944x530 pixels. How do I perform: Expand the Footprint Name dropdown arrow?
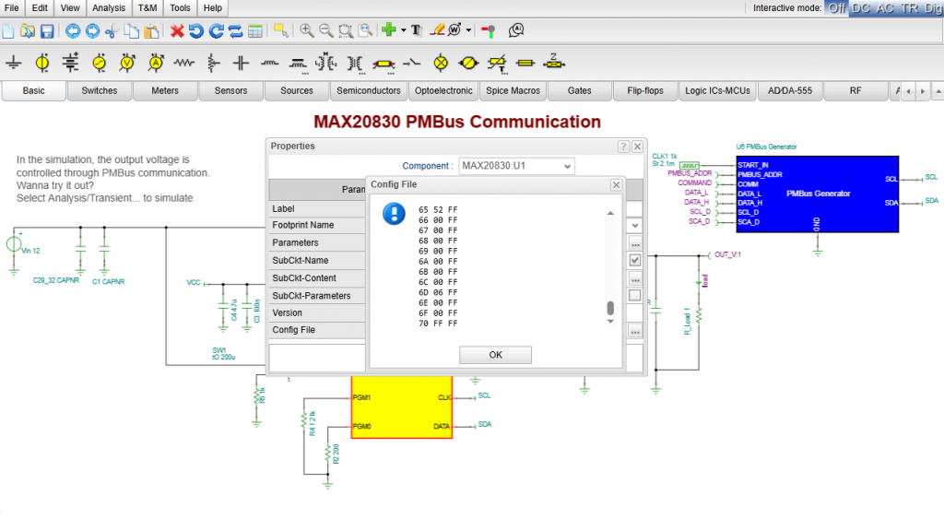[635, 225]
